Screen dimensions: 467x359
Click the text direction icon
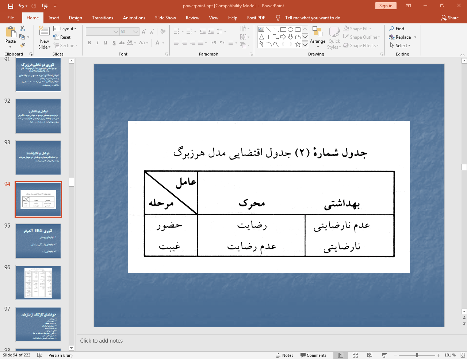pos(245,28)
